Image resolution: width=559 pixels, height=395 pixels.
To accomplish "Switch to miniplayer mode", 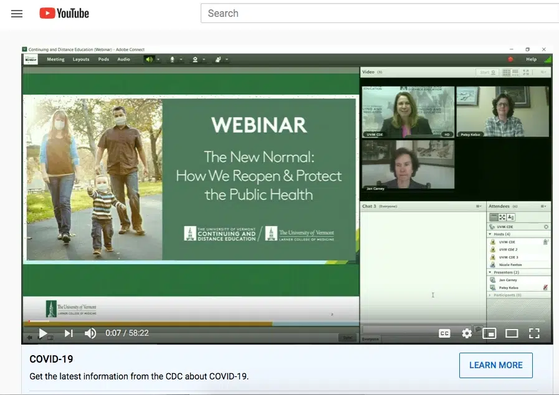I will 489,333.
